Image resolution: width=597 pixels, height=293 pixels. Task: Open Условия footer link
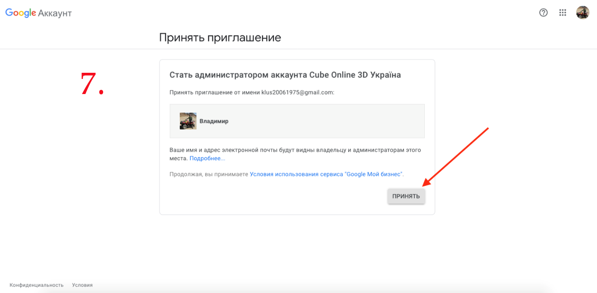point(82,285)
